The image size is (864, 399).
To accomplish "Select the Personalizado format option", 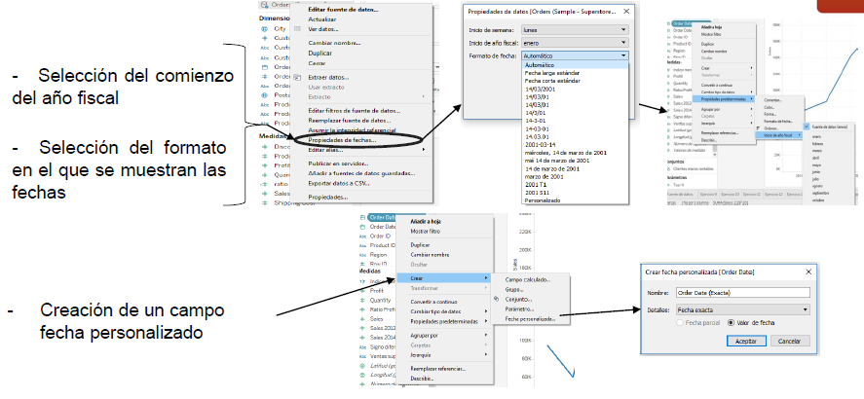I will point(543,200).
